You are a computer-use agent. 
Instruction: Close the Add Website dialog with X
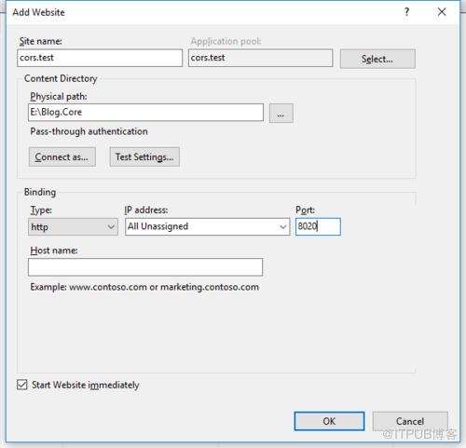pyautogui.click(x=442, y=12)
